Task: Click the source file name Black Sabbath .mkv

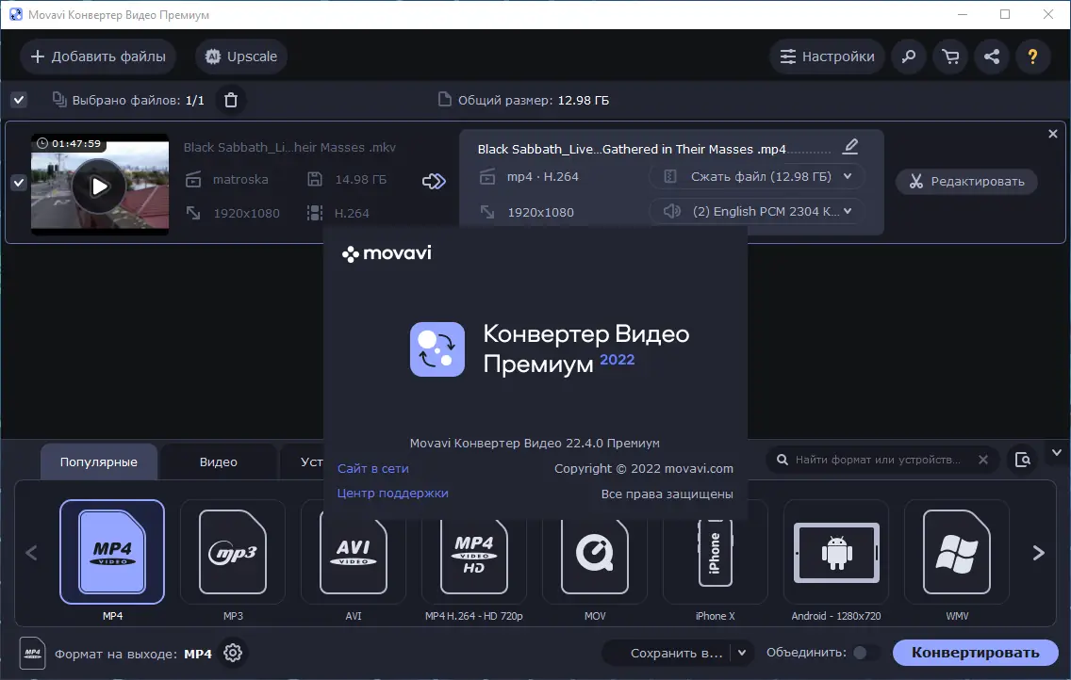Action: [x=289, y=147]
